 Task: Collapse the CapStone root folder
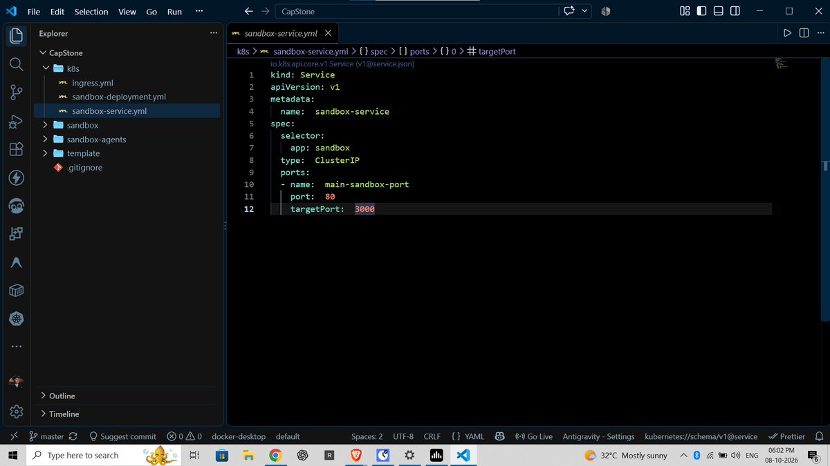(127, 52)
